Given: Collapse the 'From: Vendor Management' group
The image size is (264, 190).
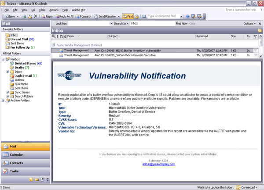Looking at the screenshot, I should point(53,45).
